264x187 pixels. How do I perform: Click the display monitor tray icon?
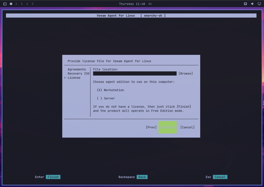pos(259,4)
